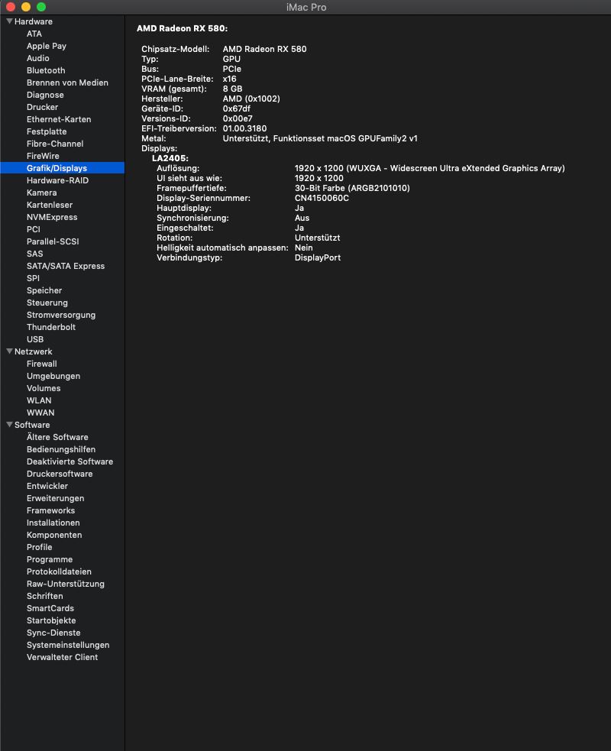Show Schriften in the sidebar

click(45, 596)
